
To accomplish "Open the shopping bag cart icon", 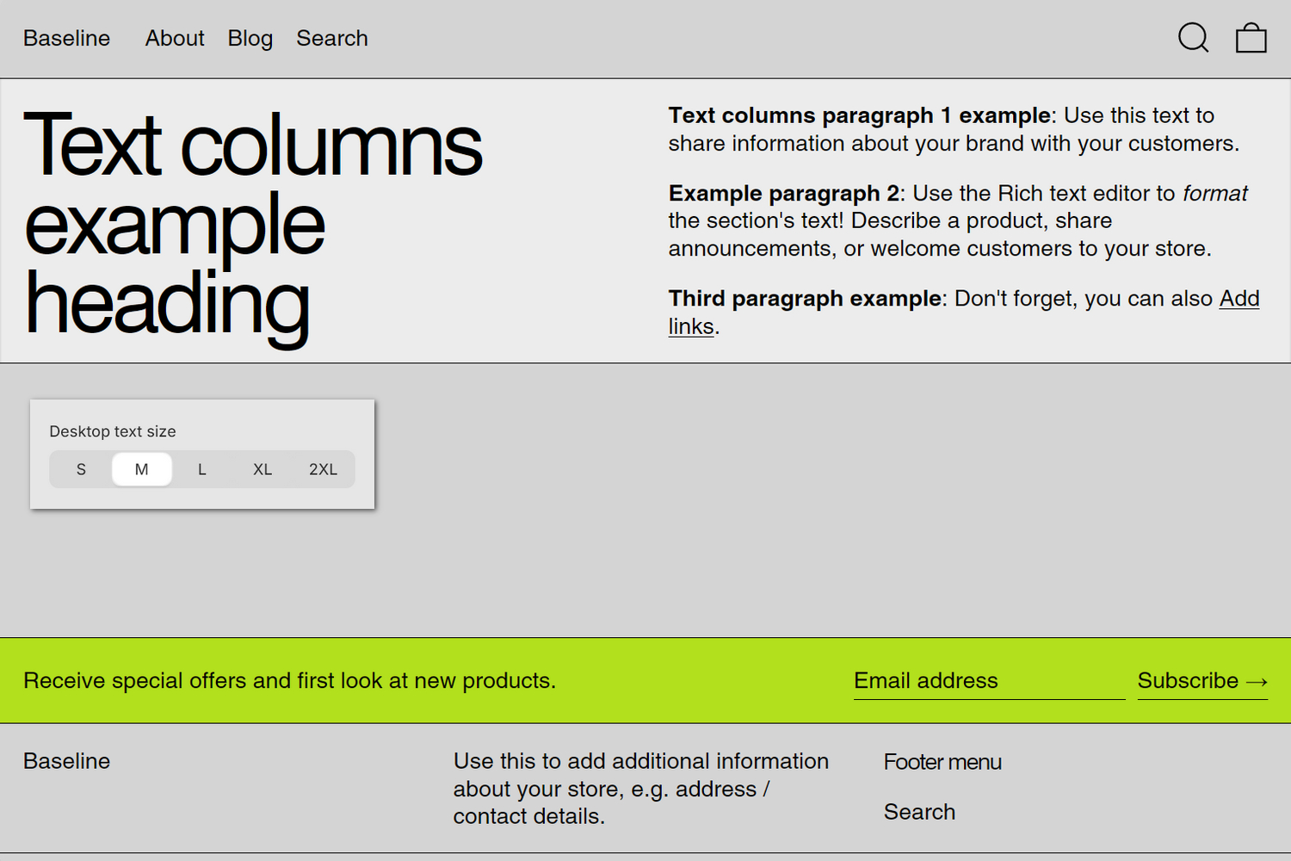I will [x=1250, y=38].
